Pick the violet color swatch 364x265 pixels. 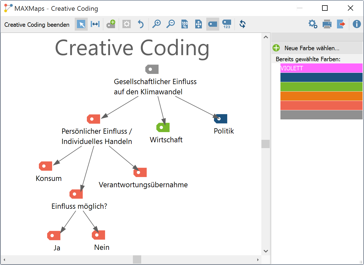[x=321, y=68]
